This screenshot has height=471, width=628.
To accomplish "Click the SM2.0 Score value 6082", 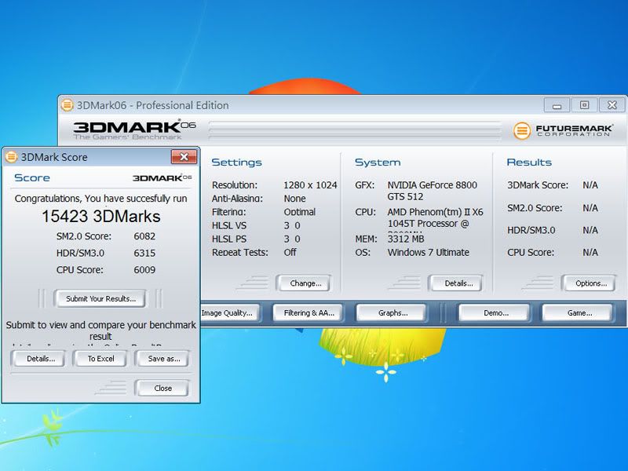I will click(x=144, y=236).
